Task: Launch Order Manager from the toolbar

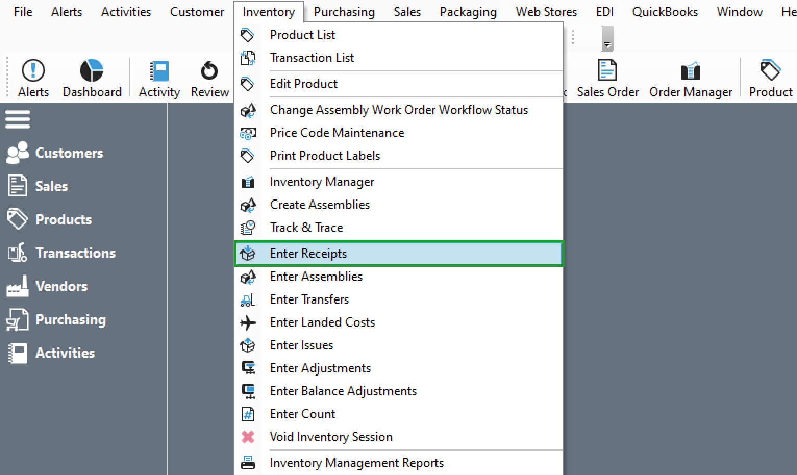Action: click(x=690, y=71)
